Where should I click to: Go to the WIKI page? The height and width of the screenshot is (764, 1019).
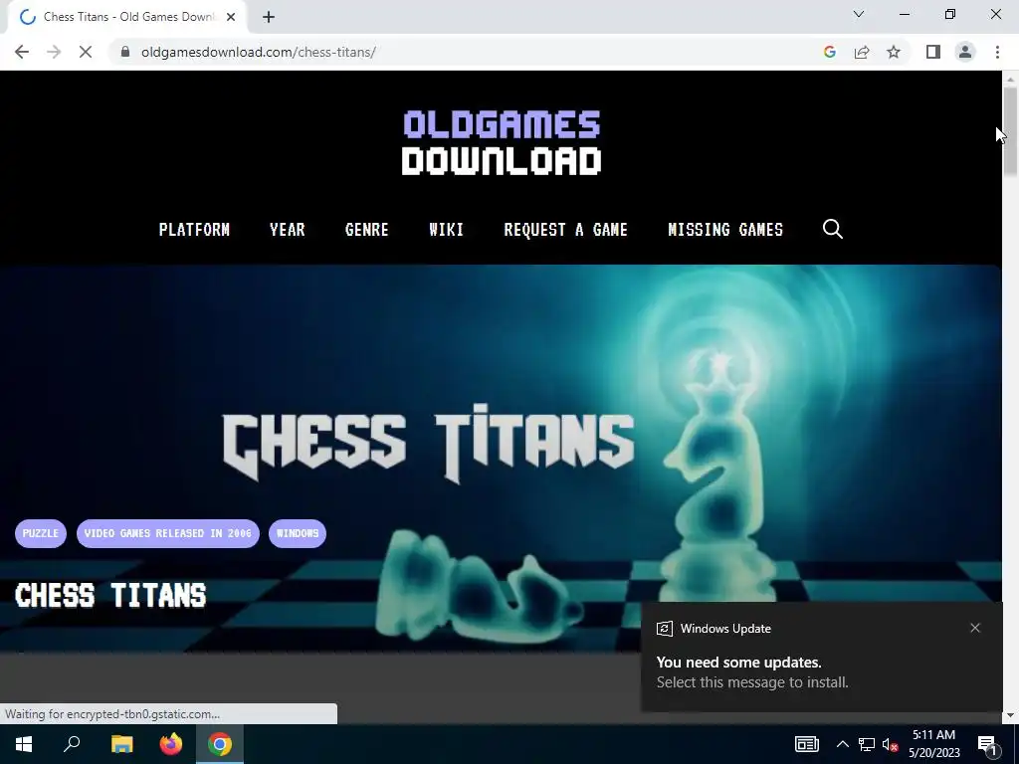[x=446, y=230]
